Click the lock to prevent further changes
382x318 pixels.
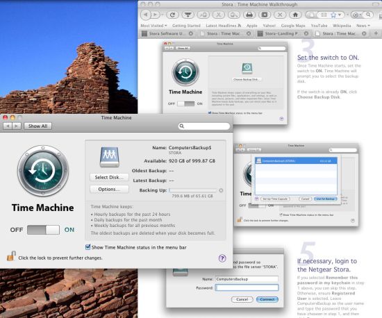11,256
